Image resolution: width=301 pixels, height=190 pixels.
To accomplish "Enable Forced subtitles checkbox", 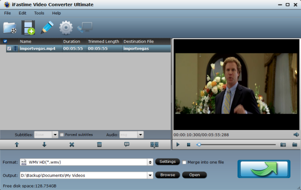I will 62,134.
